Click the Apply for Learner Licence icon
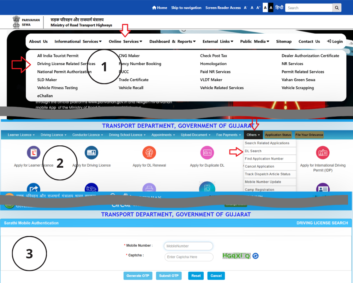The height and width of the screenshot is (283, 353). coord(34,152)
